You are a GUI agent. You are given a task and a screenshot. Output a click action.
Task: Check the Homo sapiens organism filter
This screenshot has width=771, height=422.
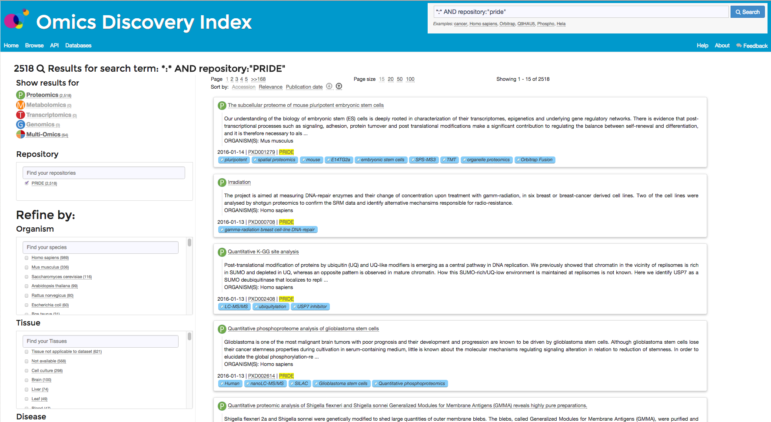[27, 258]
